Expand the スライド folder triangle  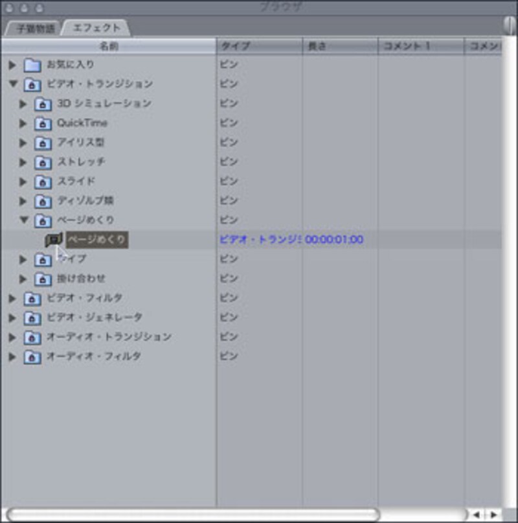(x=24, y=181)
